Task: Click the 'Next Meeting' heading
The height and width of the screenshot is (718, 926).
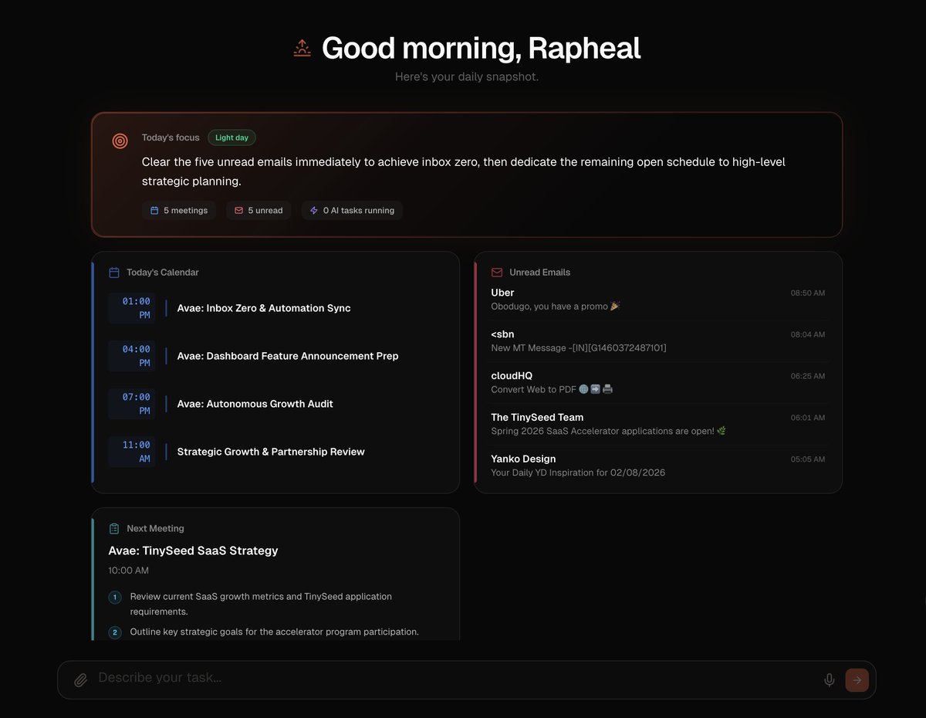Action: pyautogui.click(x=155, y=529)
